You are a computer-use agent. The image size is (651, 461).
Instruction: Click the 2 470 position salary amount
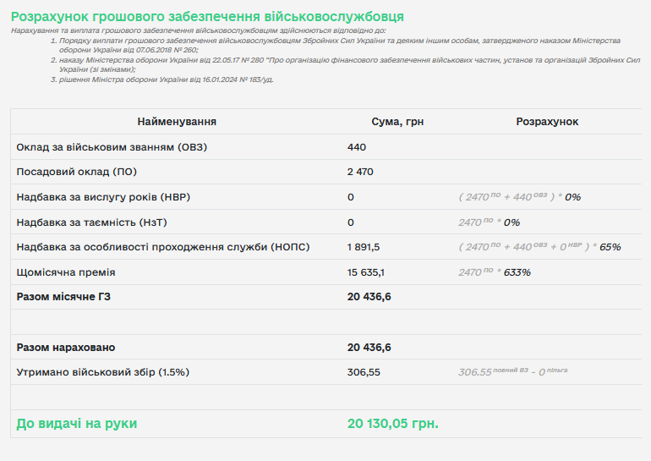[x=360, y=172]
